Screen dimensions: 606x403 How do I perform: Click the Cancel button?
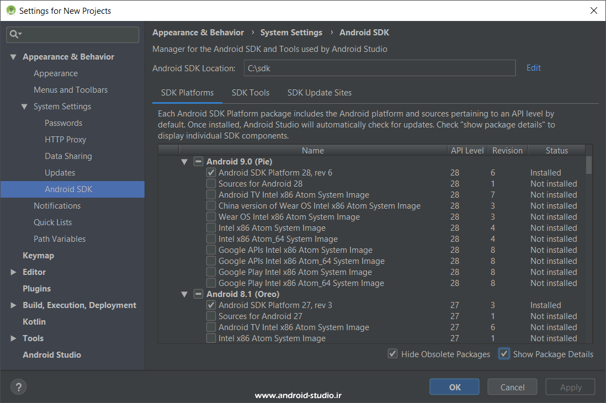click(x=513, y=387)
